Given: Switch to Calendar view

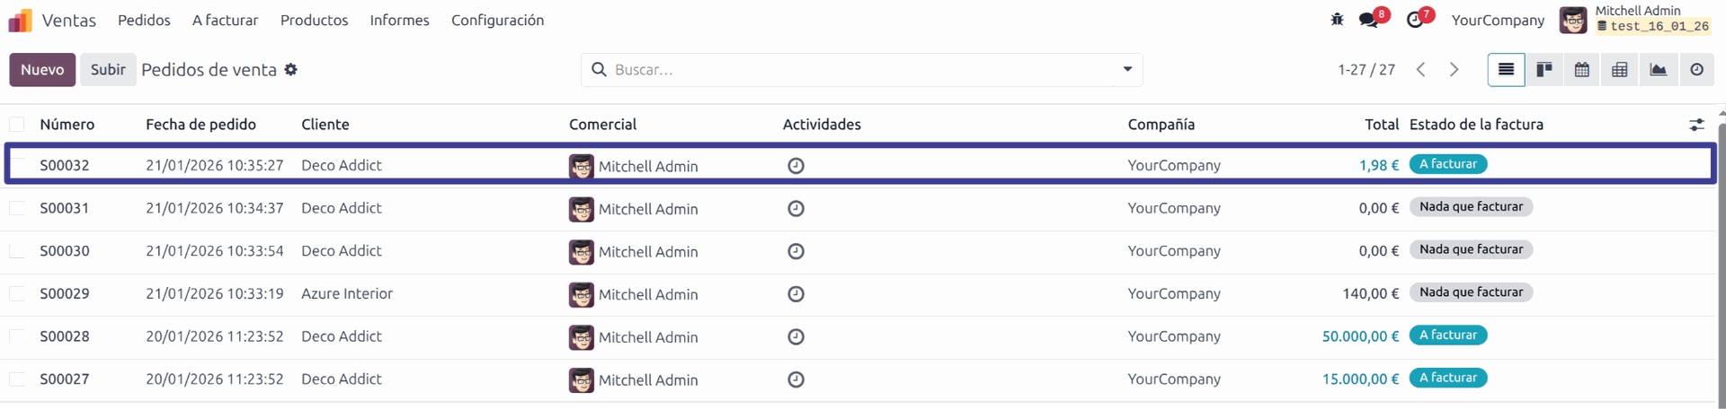Looking at the screenshot, I should (x=1582, y=70).
